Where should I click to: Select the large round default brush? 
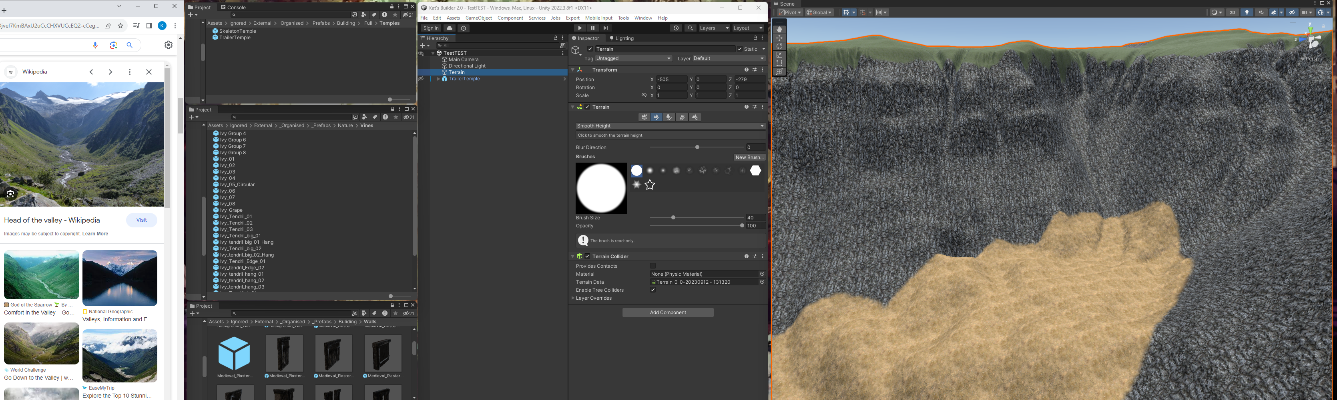pyautogui.click(x=636, y=171)
